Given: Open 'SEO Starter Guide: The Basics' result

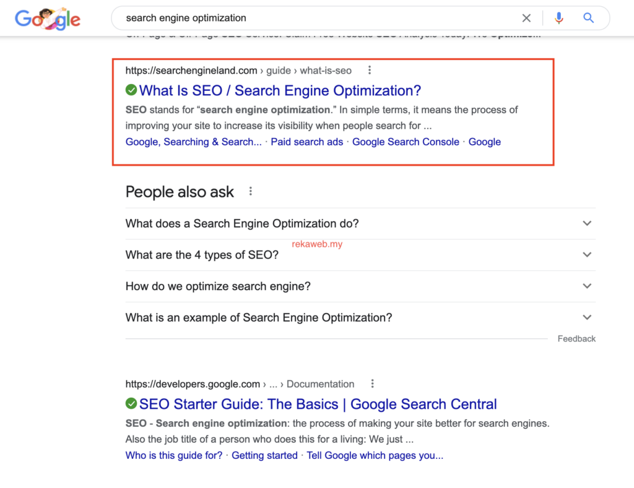Looking at the screenshot, I should click(318, 404).
